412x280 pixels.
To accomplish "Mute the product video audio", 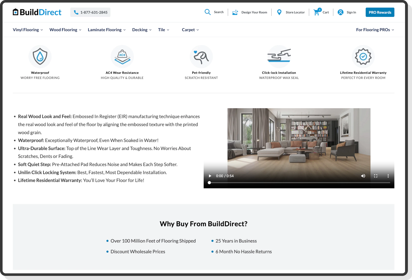I will [363, 176].
